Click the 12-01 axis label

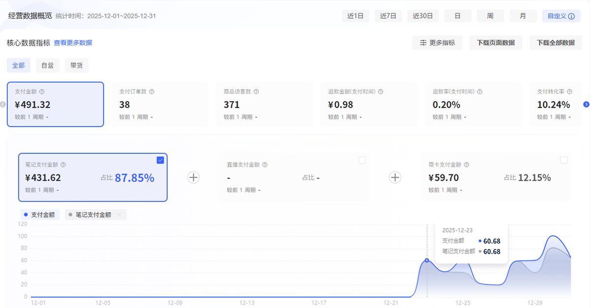click(x=38, y=303)
